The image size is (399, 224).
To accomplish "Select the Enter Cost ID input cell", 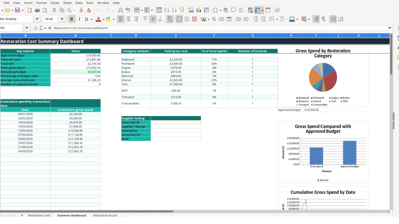I will click(176, 122).
